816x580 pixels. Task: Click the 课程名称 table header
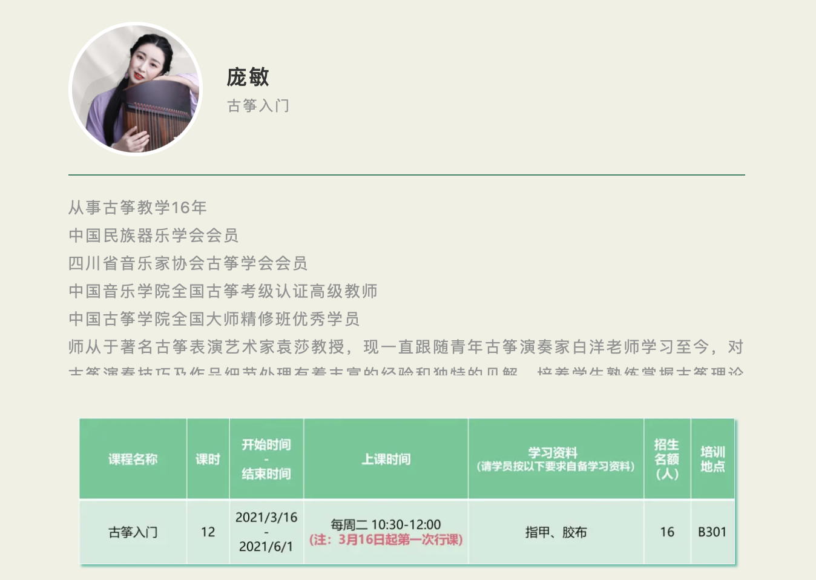(133, 459)
